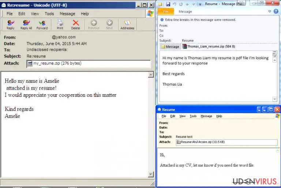Click the up arrow of Re:resume body scrollbar
The image size is (281, 188).
(x=151, y=75)
